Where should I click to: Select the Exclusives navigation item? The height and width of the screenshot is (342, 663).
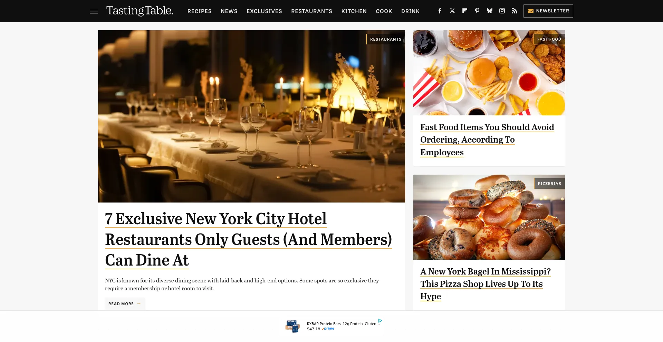[264, 11]
